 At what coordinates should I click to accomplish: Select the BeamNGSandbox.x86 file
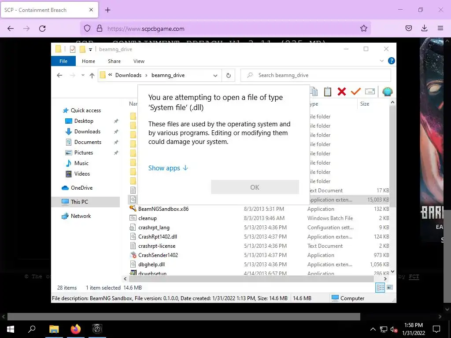click(163, 209)
